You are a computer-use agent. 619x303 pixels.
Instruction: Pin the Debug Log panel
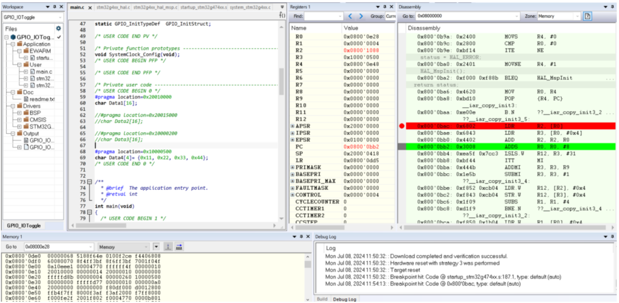(612, 237)
